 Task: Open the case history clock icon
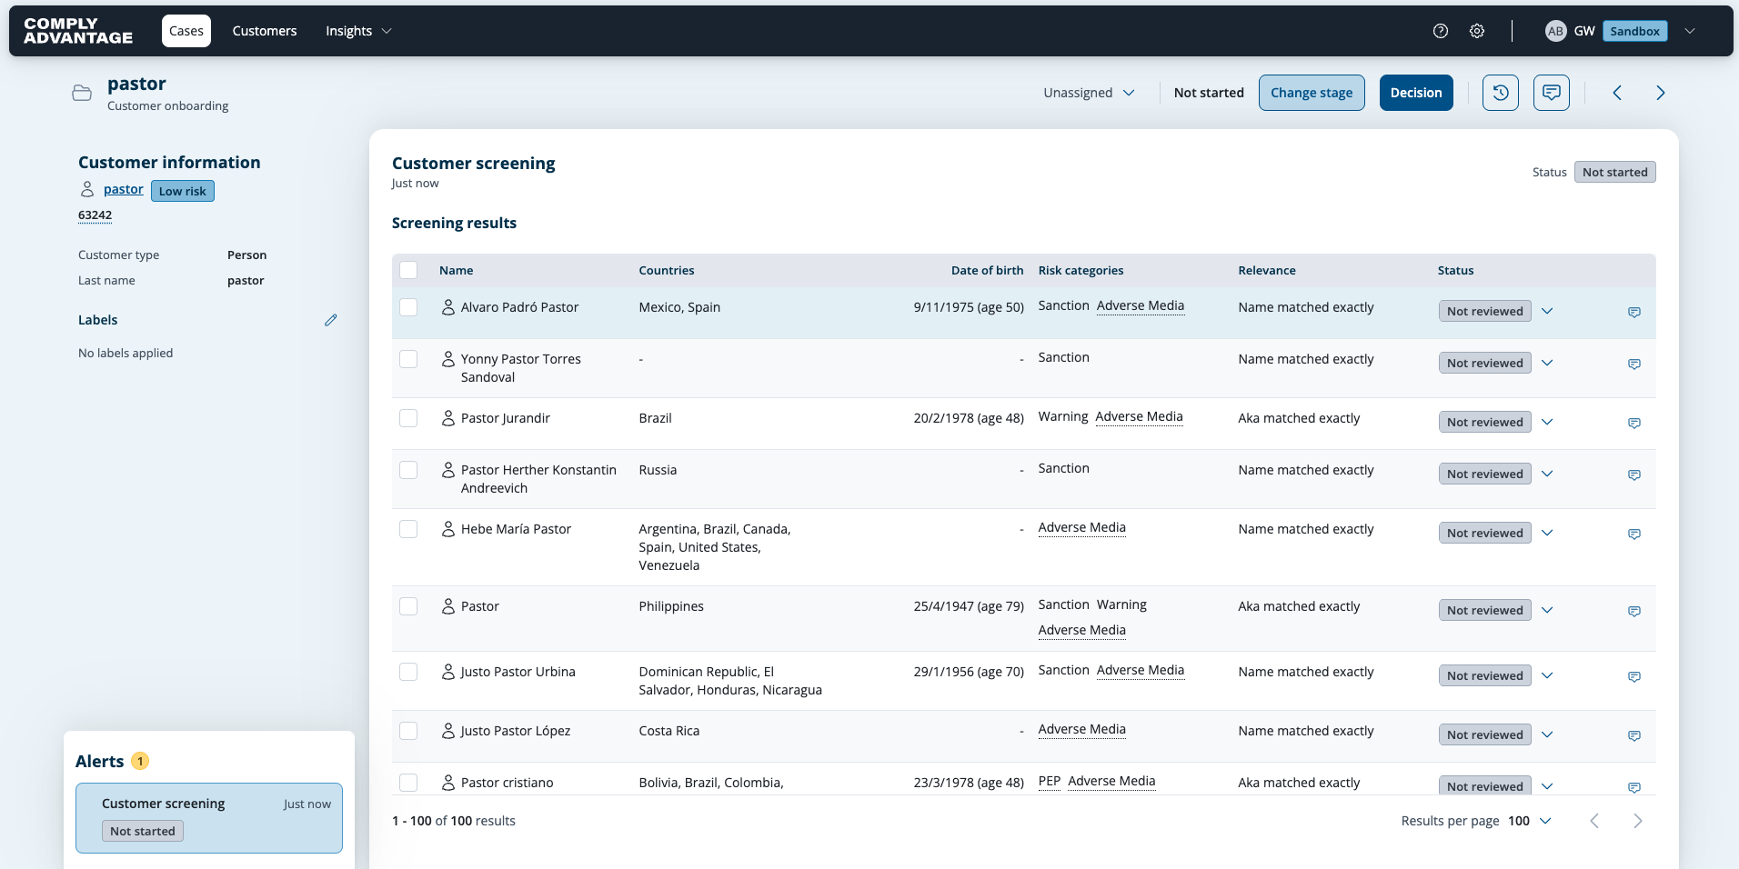pyautogui.click(x=1501, y=93)
